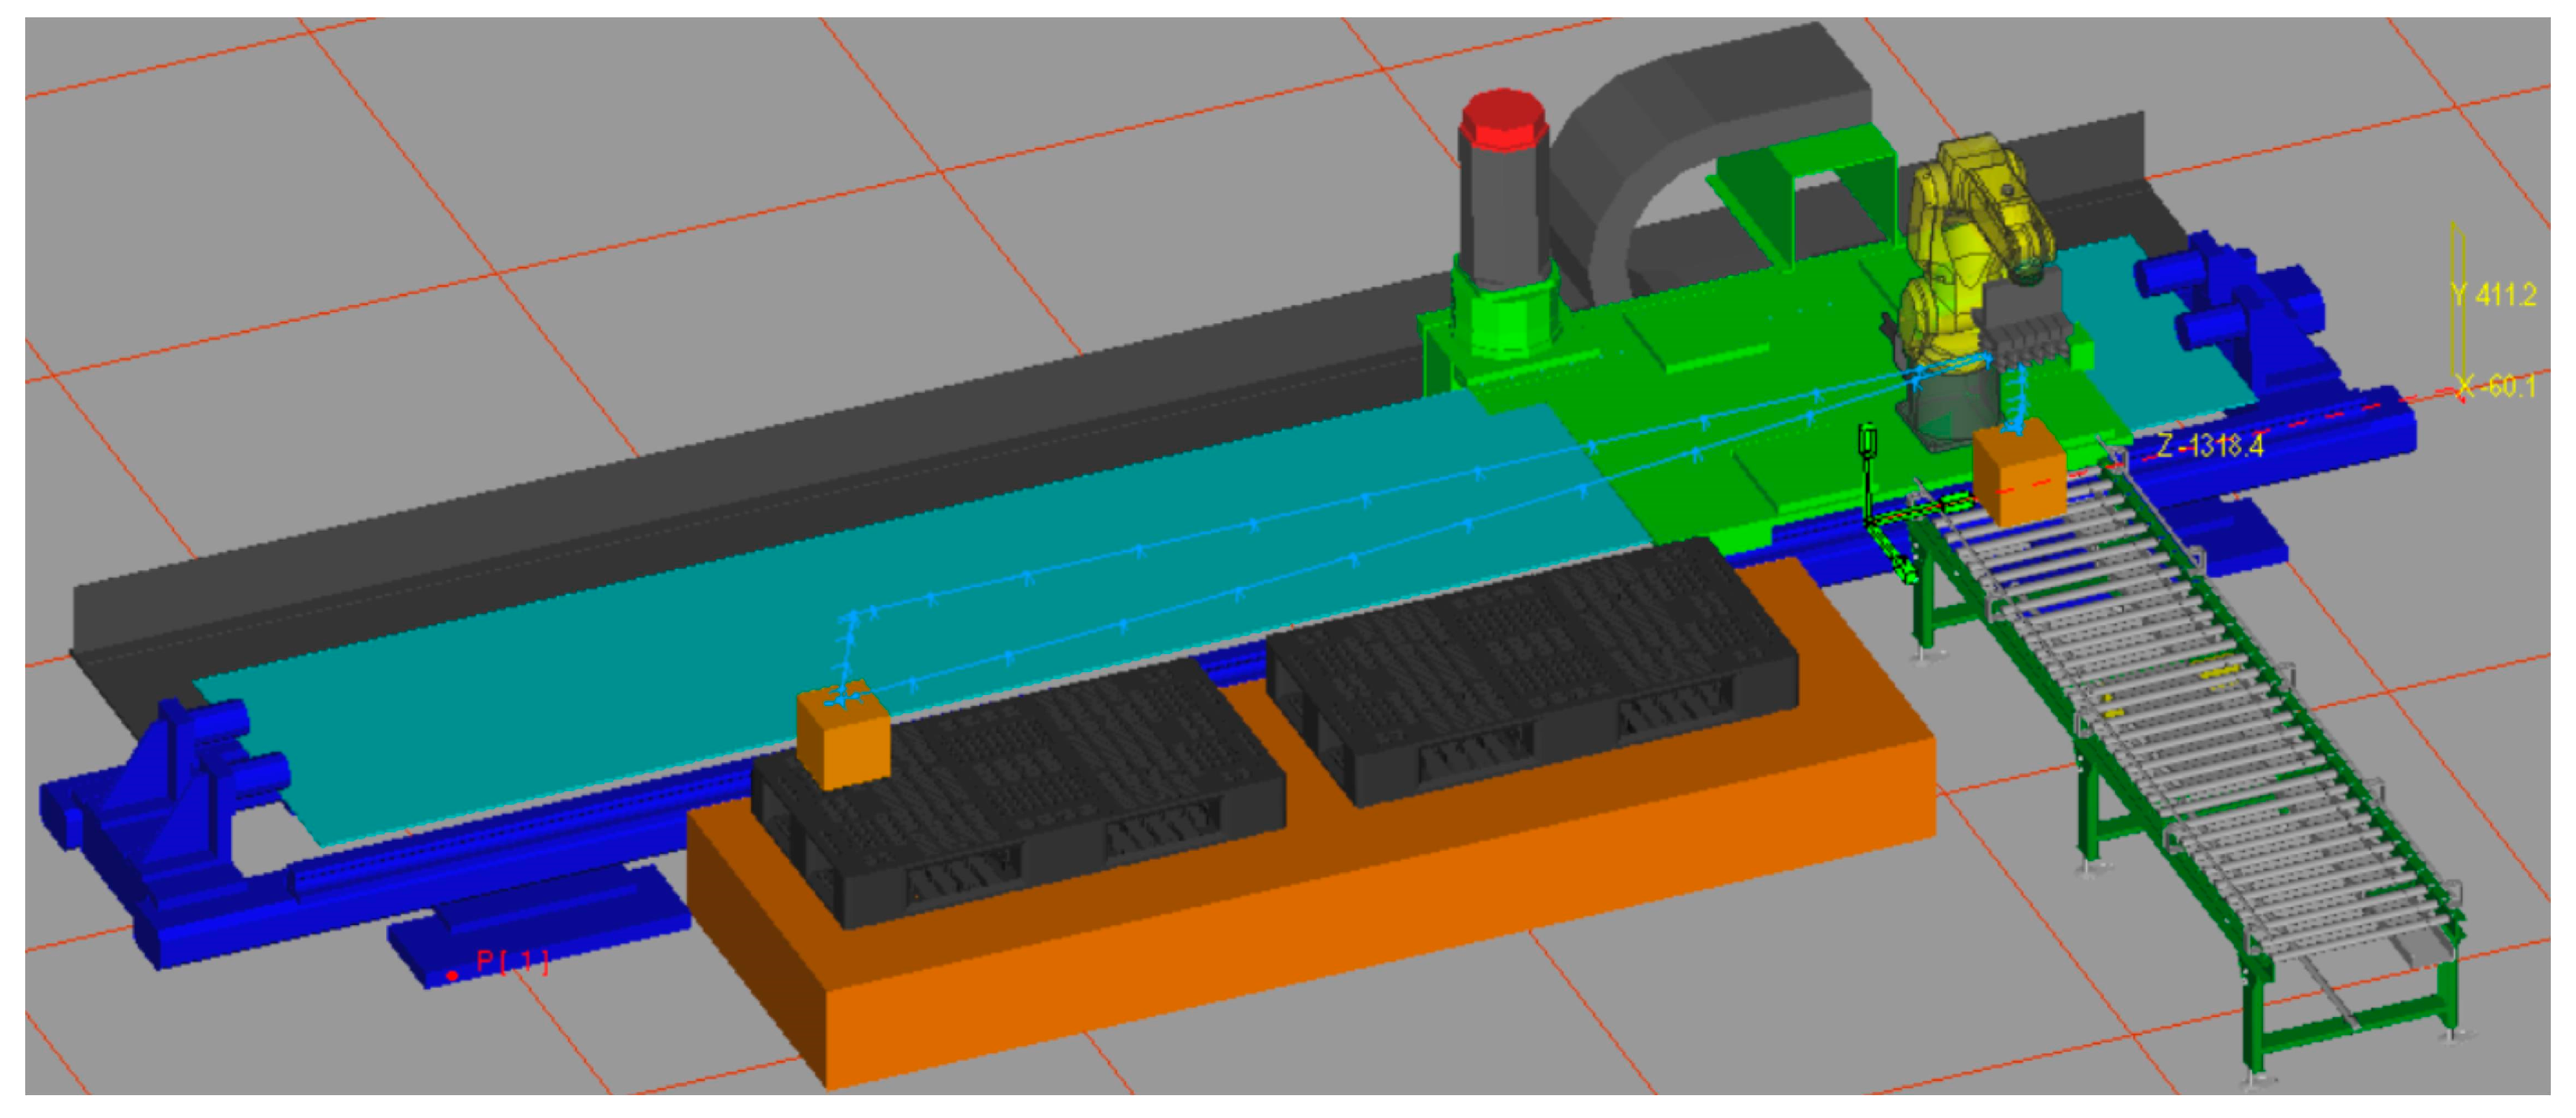This screenshot has height=1118, width=2576.
Task: Click the Y 411.2 axis label
Action: click(2494, 294)
